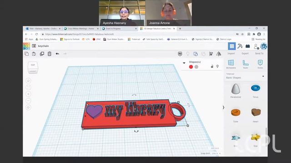Zoom out with the minus button

point(28,101)
